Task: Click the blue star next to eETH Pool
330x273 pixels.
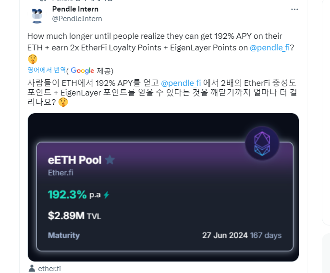Action: 110,160
